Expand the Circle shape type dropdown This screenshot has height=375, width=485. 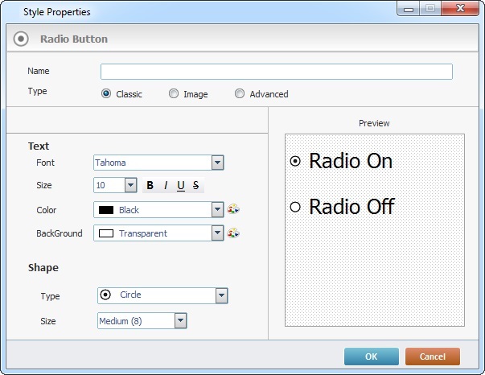221,295
